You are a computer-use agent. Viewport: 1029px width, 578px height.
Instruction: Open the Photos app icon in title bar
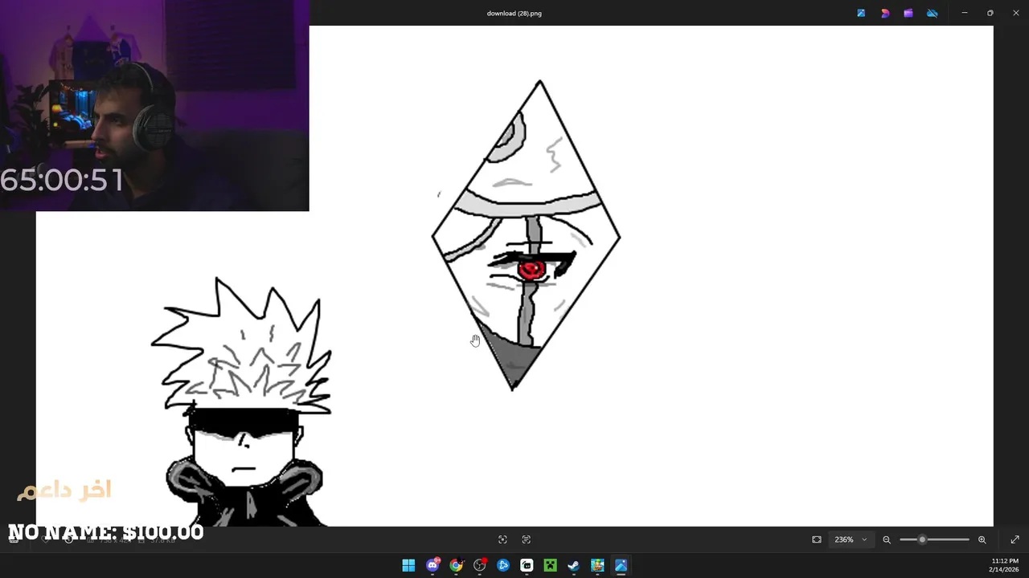click(861, 13)
